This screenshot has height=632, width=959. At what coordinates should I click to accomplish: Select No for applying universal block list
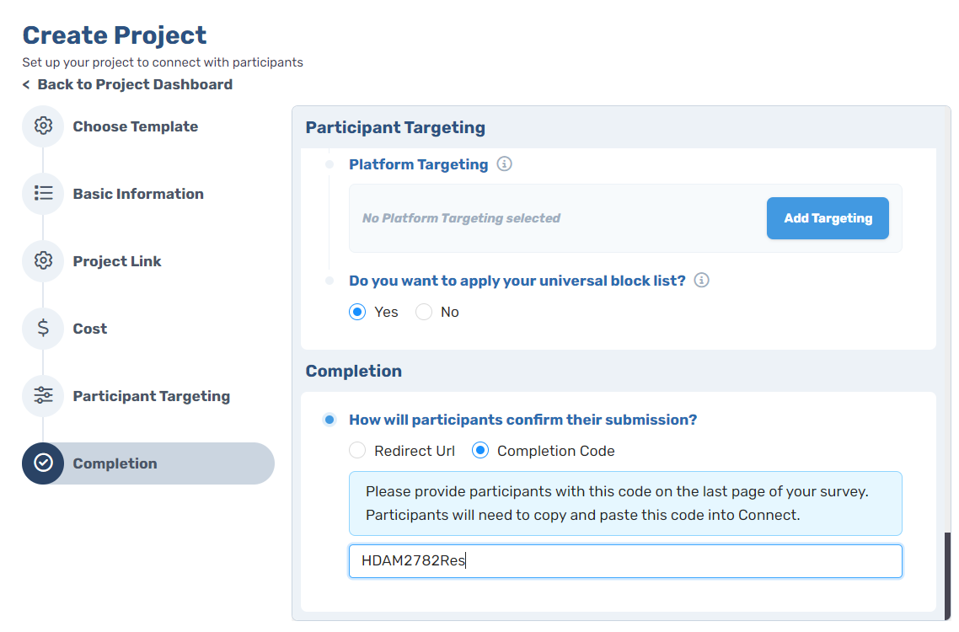click(424, 311)
